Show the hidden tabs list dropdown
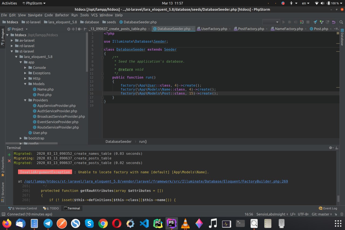The width and height of the screenshot is (345, 230). [336, 29]
